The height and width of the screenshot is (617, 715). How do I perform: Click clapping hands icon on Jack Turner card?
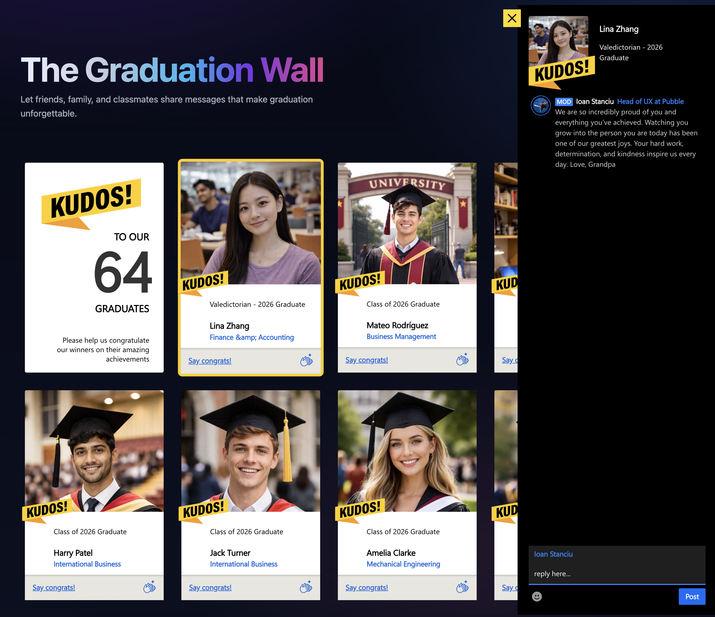pyautogui.click(x=306, y=587)
